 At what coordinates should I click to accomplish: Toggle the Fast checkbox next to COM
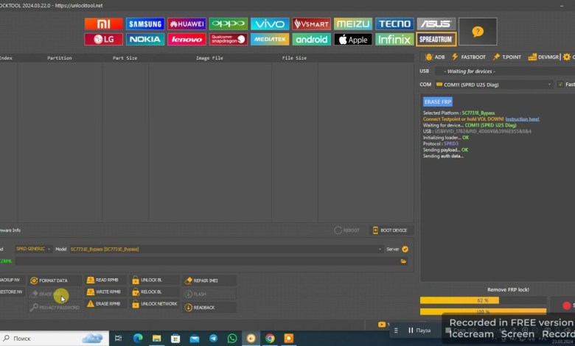[560, 85]
